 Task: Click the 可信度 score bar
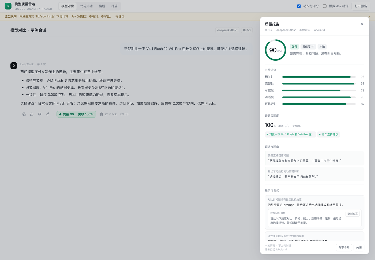click(x=319, y=90)
